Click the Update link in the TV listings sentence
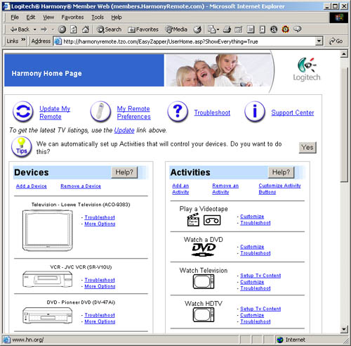The width and height of the screenshot is (351, 346). (x=124, y=130)
